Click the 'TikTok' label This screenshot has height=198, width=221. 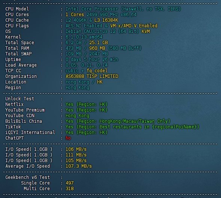tap(13, 127)
